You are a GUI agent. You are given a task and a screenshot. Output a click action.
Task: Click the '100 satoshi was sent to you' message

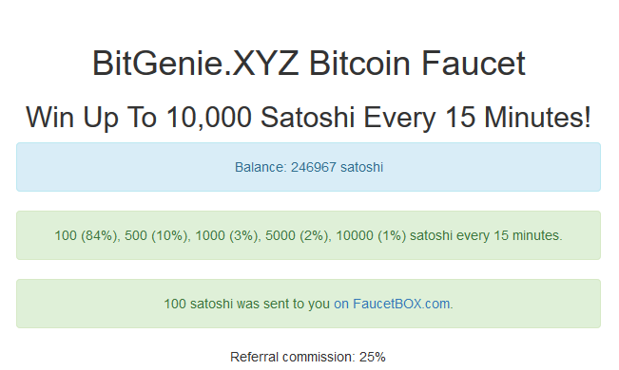(x=246, y=304)
